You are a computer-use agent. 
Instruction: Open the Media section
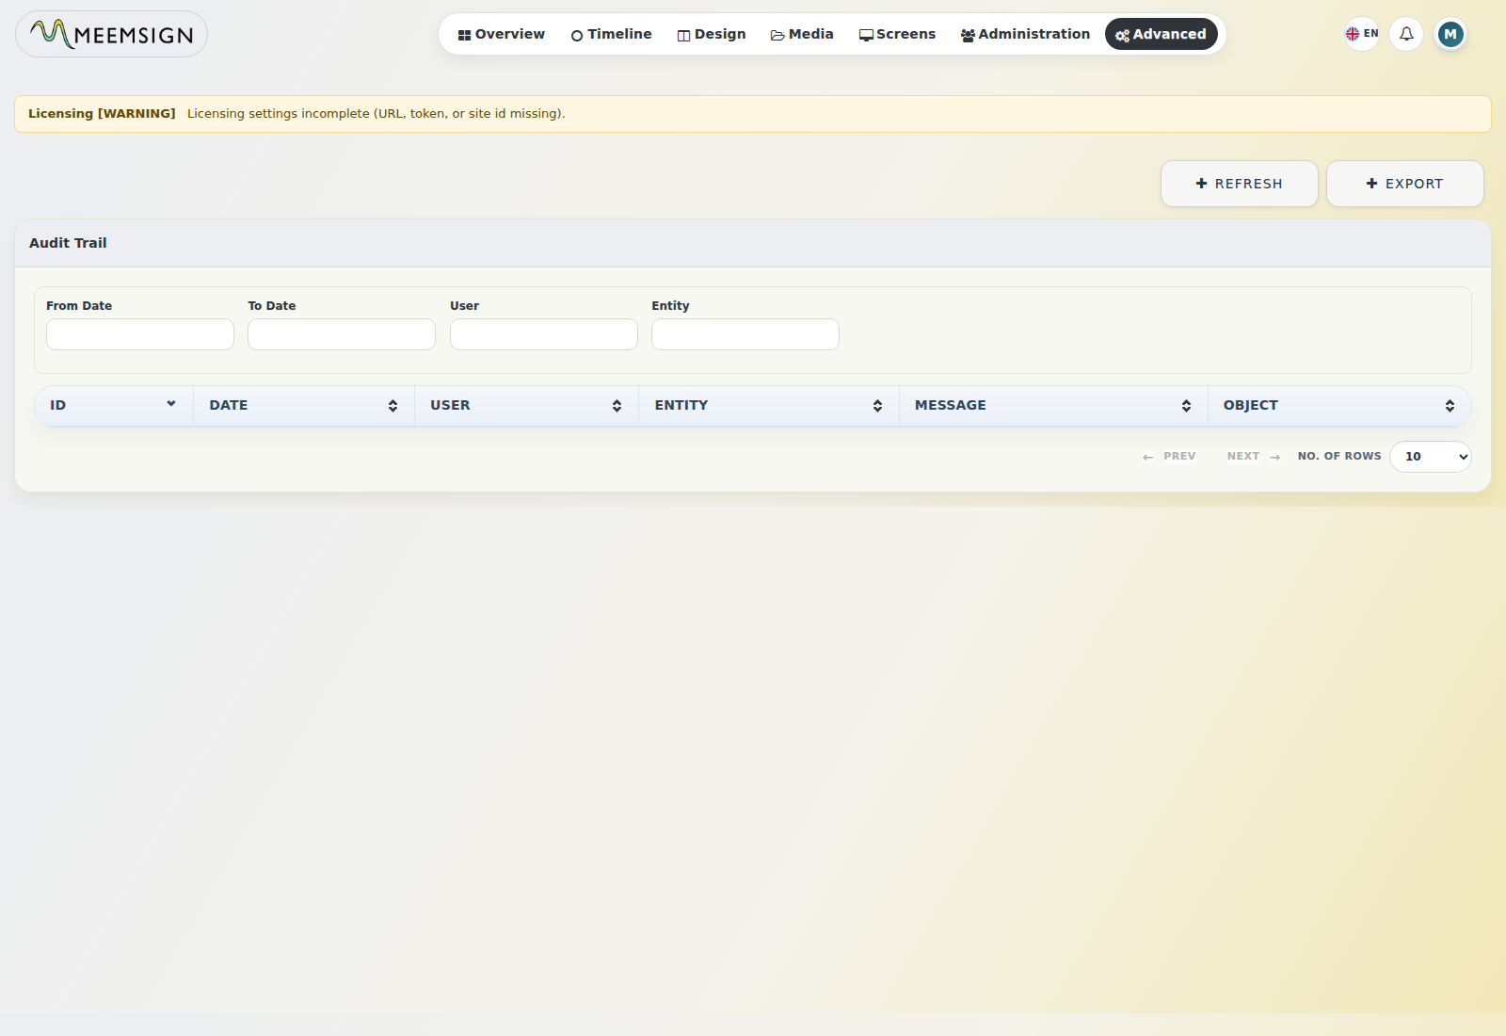[x=802, y=34]
